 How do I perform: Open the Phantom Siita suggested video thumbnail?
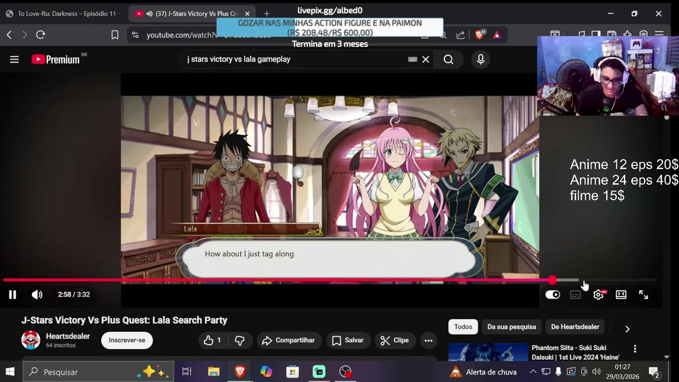(488, 352)
